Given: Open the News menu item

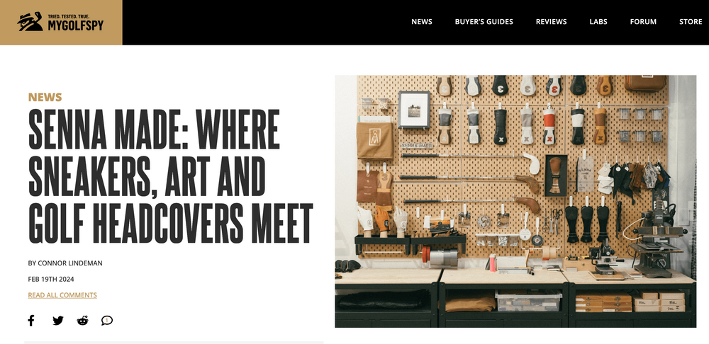Looking at the screenshot, I should (421, 22).
